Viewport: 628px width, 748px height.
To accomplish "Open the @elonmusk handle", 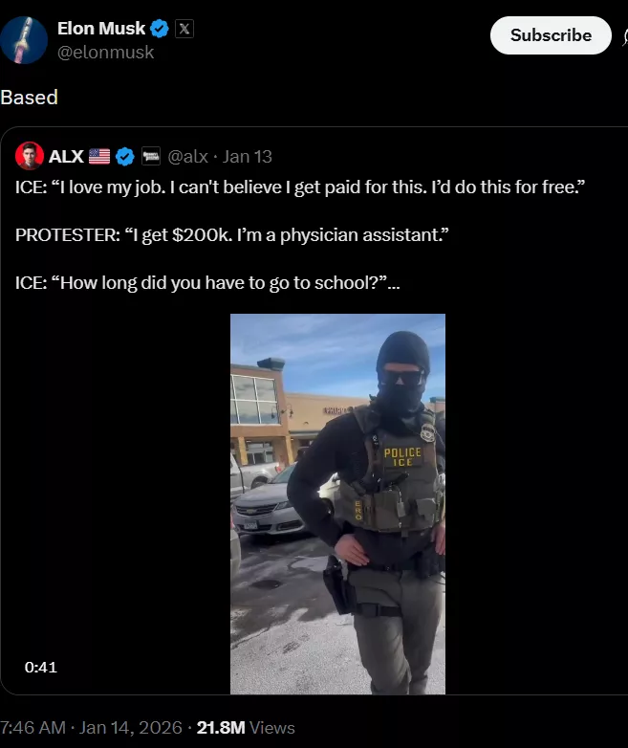I will (x=105, y=52).
